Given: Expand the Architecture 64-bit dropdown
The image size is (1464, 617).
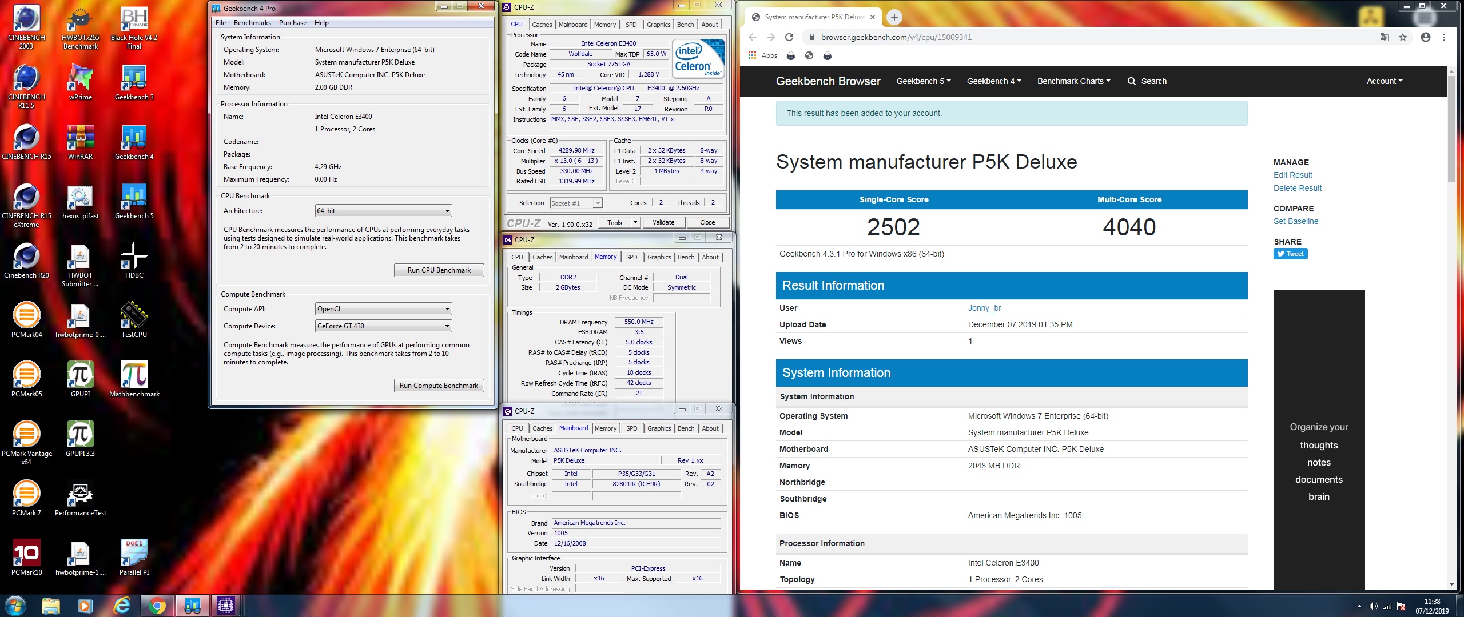Looking at the screenshot, I should (x=383, y=211).
